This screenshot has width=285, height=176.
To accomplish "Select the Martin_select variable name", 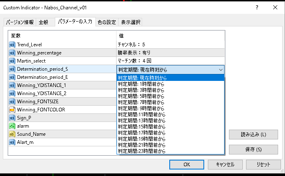I will coord(31,61).
